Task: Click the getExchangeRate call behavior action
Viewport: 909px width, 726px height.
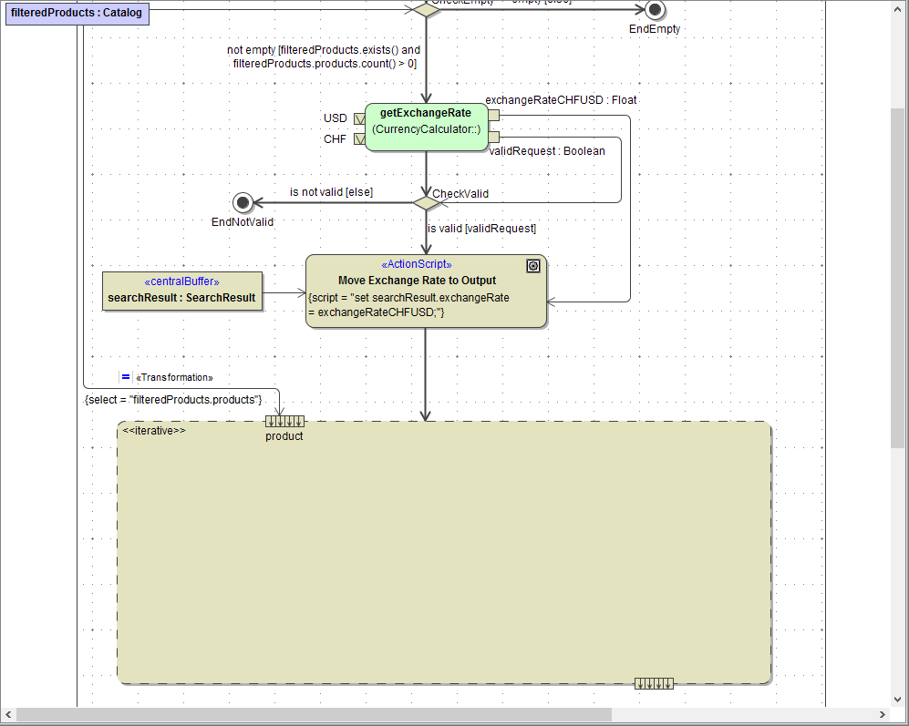Action: (x=426, y=121)
